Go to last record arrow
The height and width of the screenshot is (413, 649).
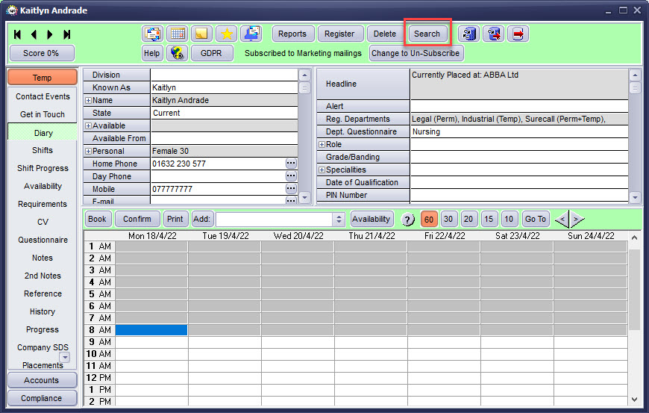tap(66, 34)
